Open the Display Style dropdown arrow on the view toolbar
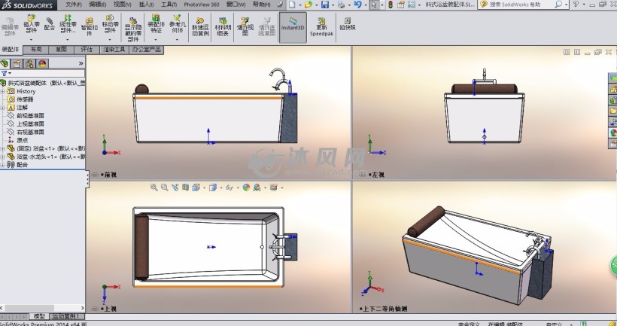Image resolution: width=617 pixels, height=326 pixels. click(221, 187)
